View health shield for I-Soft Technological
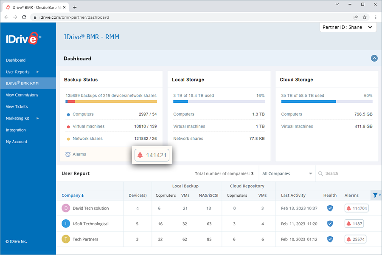The width and height of the screenshot is (382, 255). [x=330, y=224]
